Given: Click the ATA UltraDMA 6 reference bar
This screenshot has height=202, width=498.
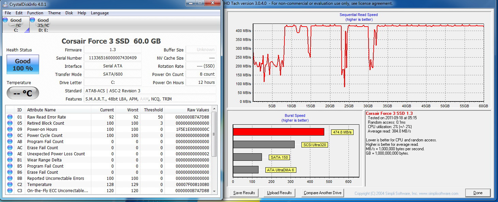Looking at the screenshot, I should coord(246,170).
